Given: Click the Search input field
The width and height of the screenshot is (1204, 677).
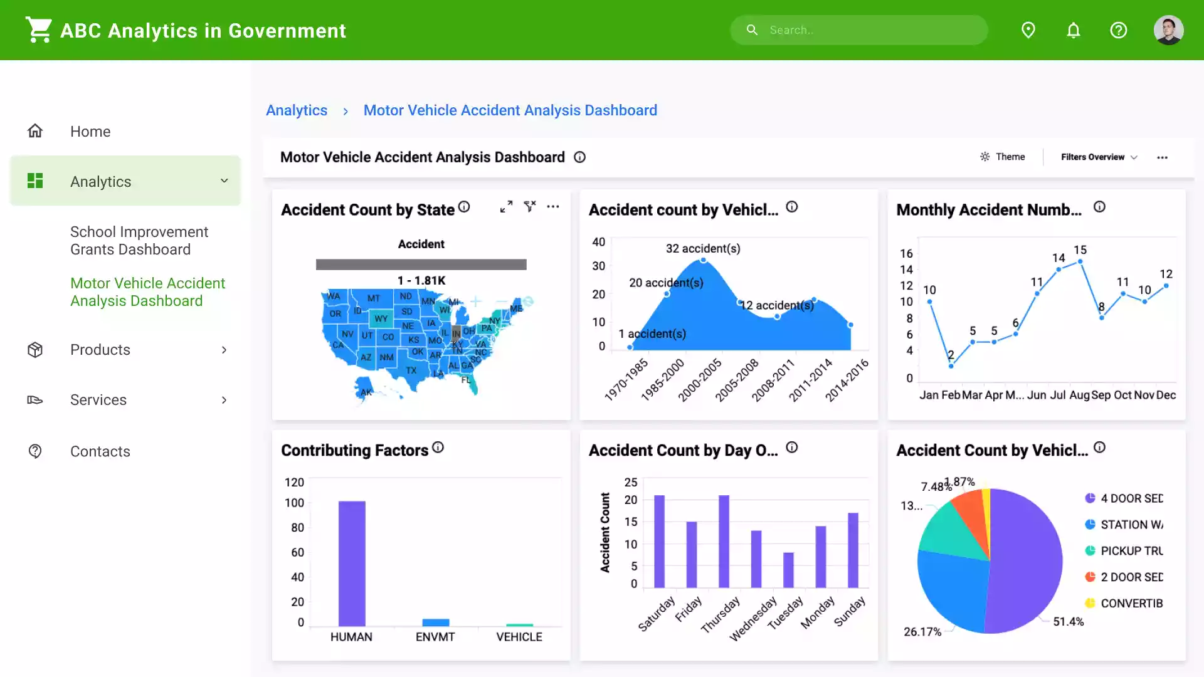Looking at the screenshot, I should [x=872, y=30].
